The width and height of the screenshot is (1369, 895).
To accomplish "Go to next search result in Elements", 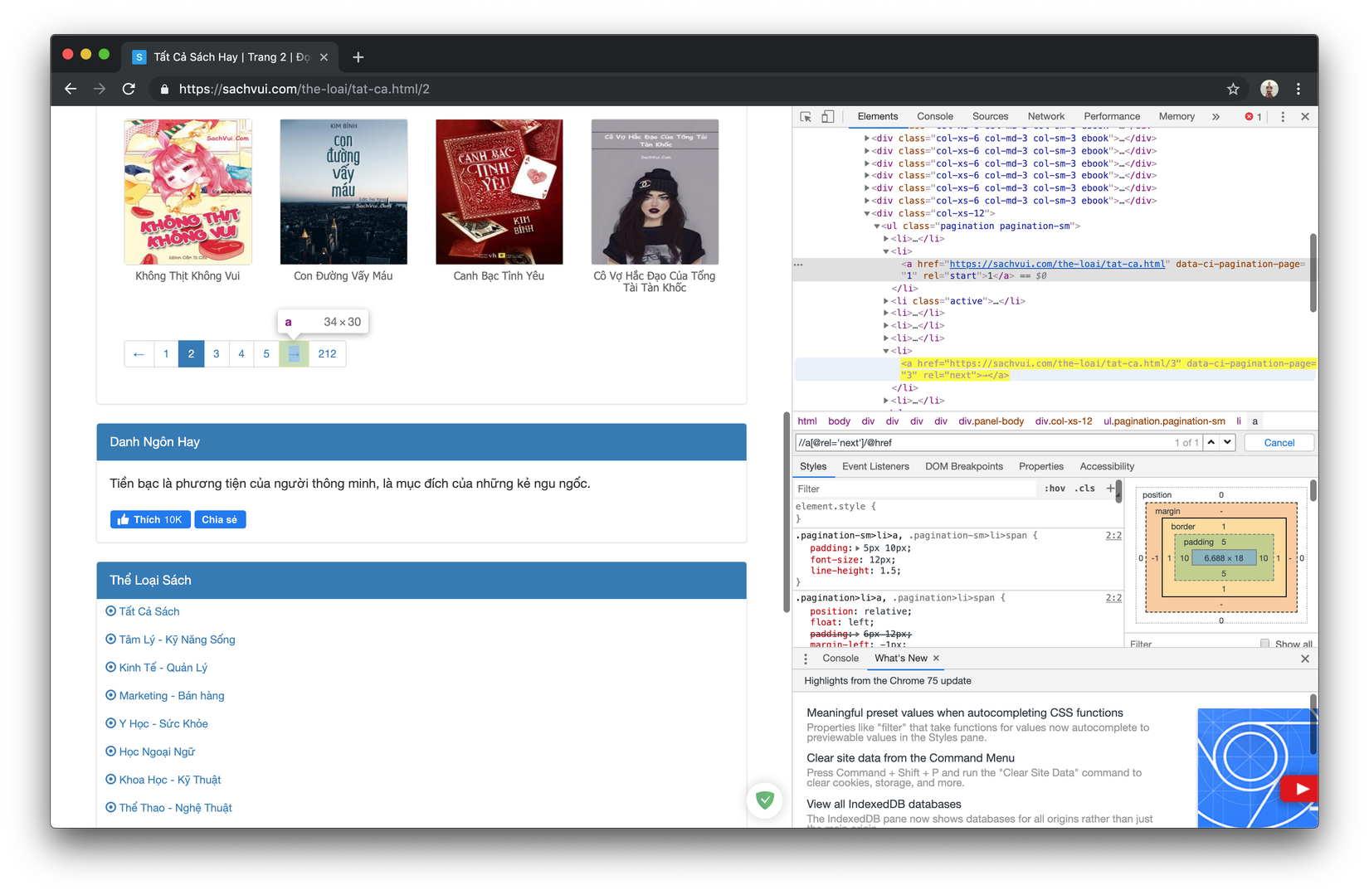I will click(1227, 442).
